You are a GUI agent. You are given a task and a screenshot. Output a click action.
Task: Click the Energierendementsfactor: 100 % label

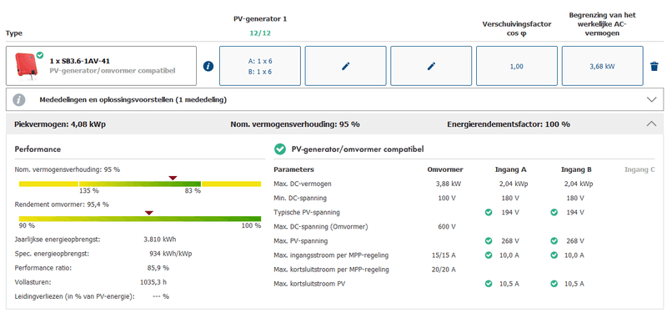[509, 124]
